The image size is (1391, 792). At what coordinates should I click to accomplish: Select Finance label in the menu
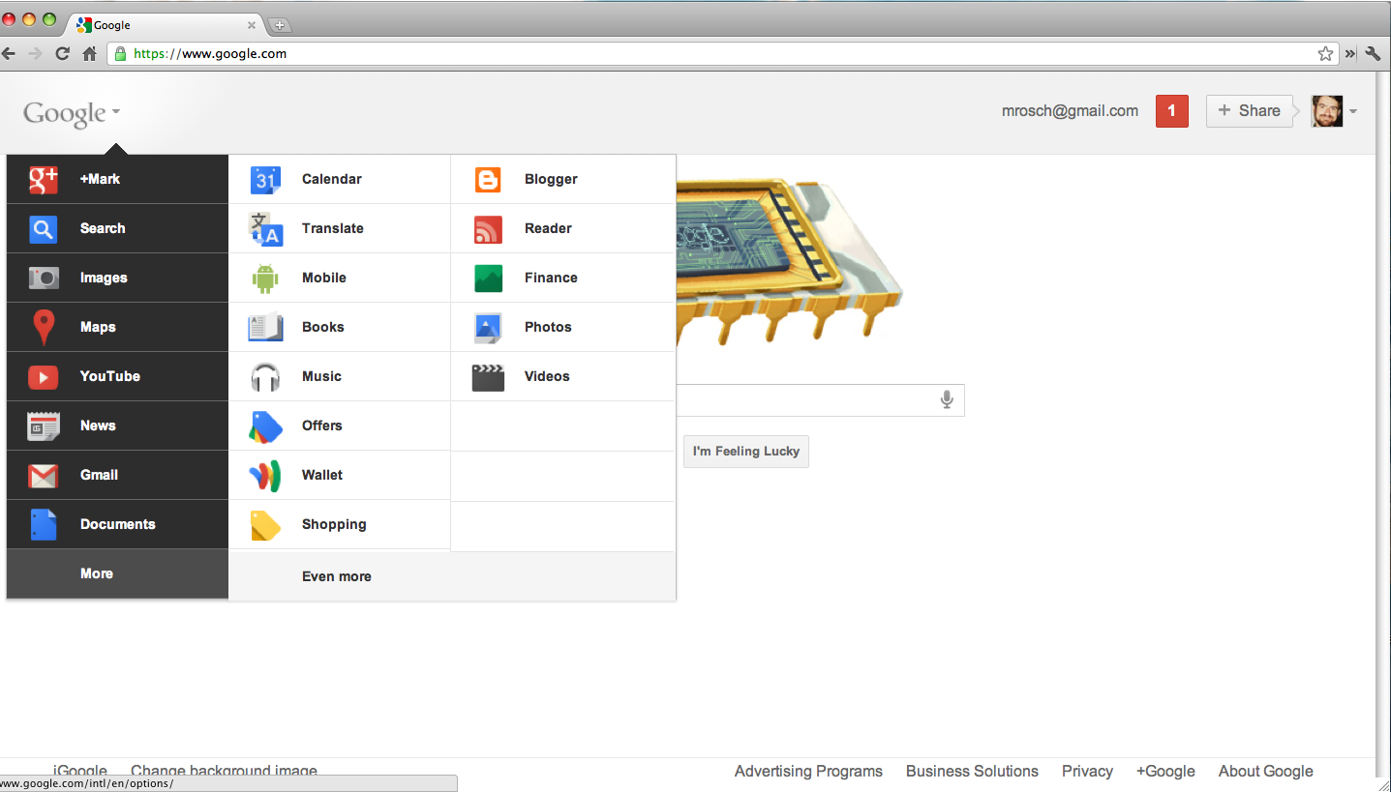pyautogui.click(x=551, y=278)
